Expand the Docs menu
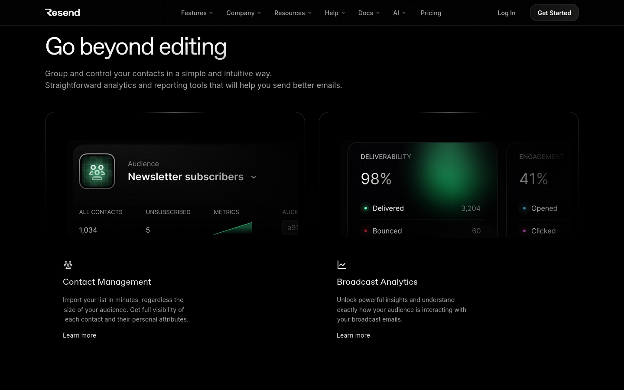The height and width of the screenshot is (390, 624). pos(369,13)
